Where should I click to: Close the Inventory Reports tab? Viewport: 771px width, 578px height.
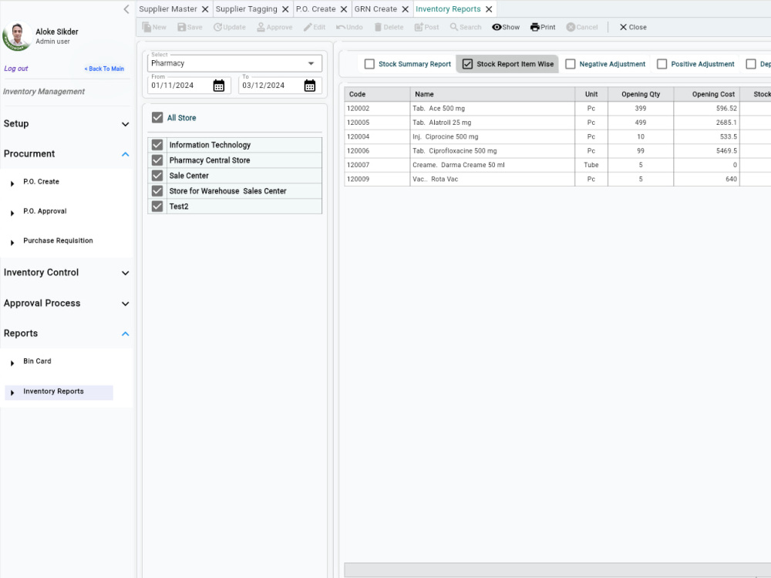489,9
